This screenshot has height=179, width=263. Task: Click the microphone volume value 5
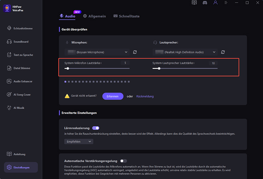pos(125,63)
